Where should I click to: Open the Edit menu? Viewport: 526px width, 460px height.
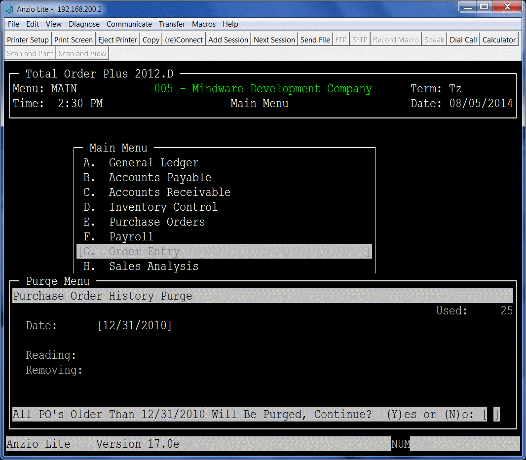coord(33,24)
